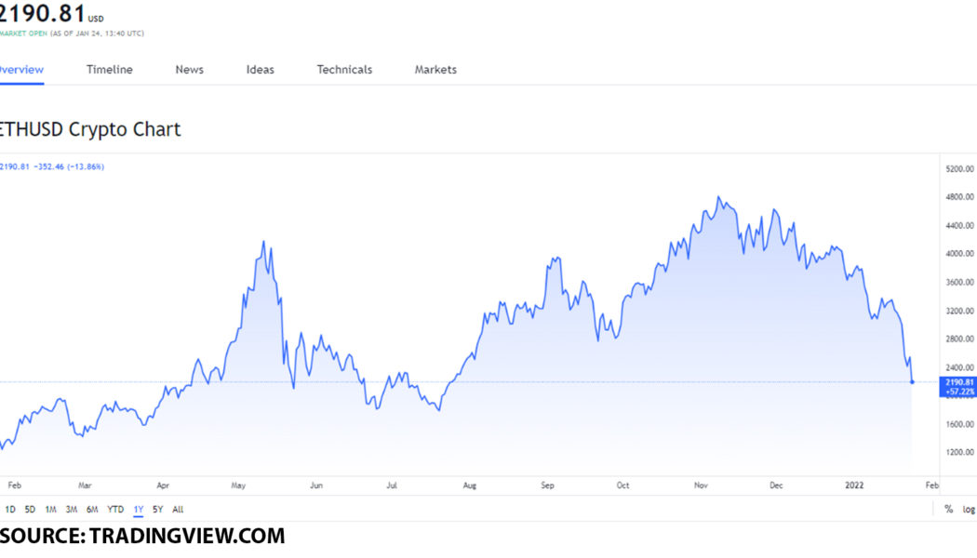Click the 2190.81 price axis label
The image size is (977, 558).
point(958,382)
